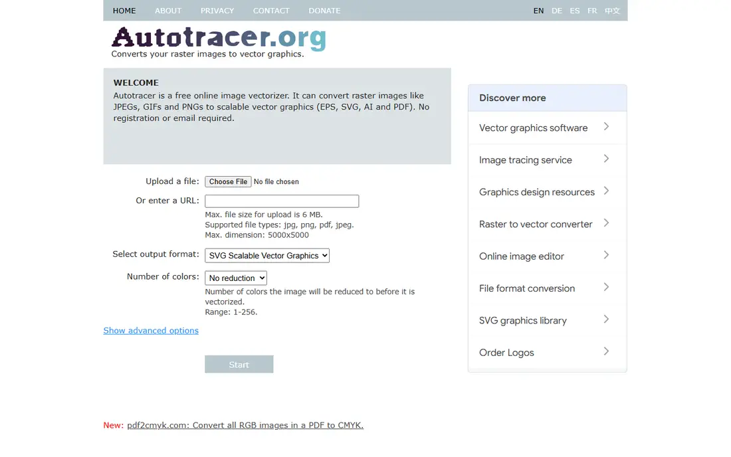The height and width of the screenshot is (457, 731).
Task: Focus the 'Or enter a URL' field
Action: click(282, 201)
